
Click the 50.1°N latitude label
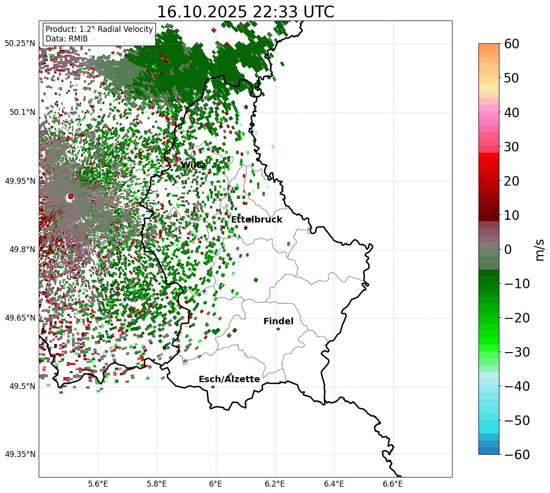22,112
